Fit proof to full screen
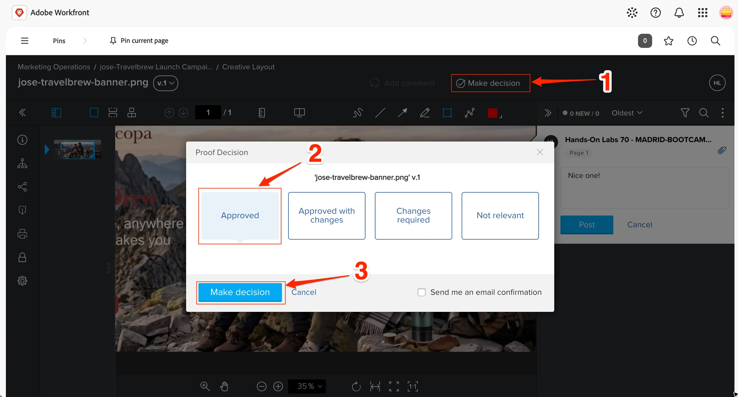The width and height of the screenshot is (738, 397). [394, 386]
